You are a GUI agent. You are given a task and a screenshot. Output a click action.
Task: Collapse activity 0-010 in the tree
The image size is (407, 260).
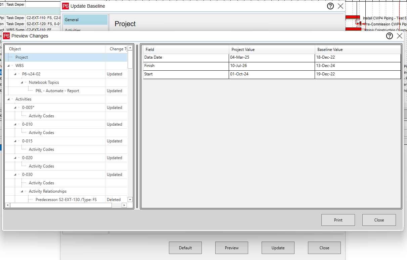15,124
